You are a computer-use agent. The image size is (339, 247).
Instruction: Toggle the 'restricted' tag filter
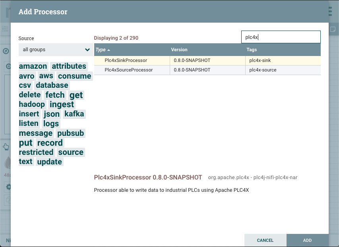click(36, 152)
